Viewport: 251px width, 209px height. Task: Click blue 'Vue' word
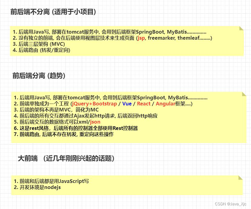pos(127,104)
